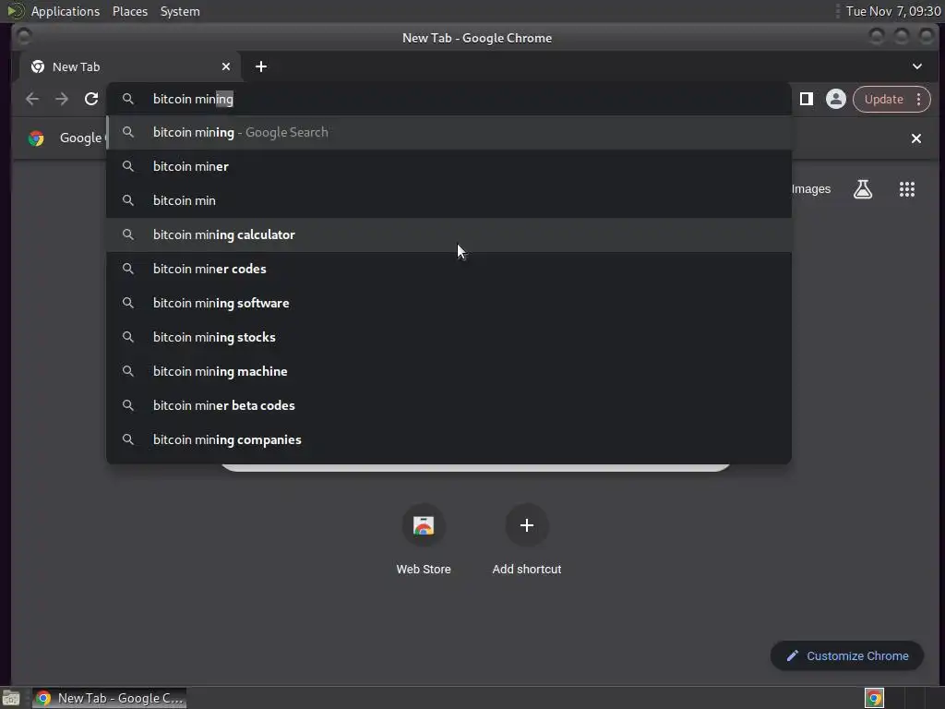Image resolution: width=945 pixels, height=709 pixels.
Task: Choose 'bitcoin mining software' suggestion
Action: (449, 303)
